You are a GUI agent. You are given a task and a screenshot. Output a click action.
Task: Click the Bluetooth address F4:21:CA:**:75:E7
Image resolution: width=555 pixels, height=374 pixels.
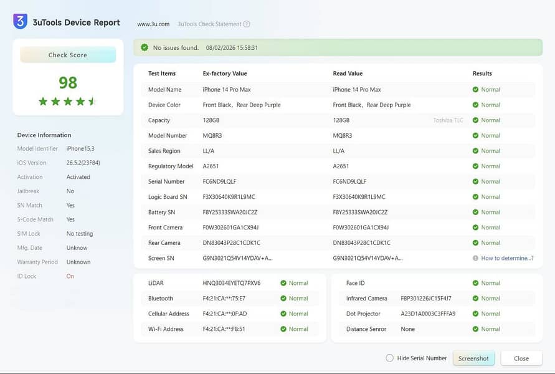(x=224, y=298)
